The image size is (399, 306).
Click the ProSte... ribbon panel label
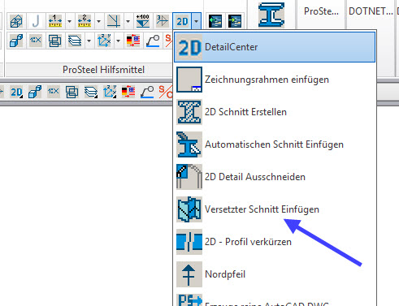click(321, 11)
